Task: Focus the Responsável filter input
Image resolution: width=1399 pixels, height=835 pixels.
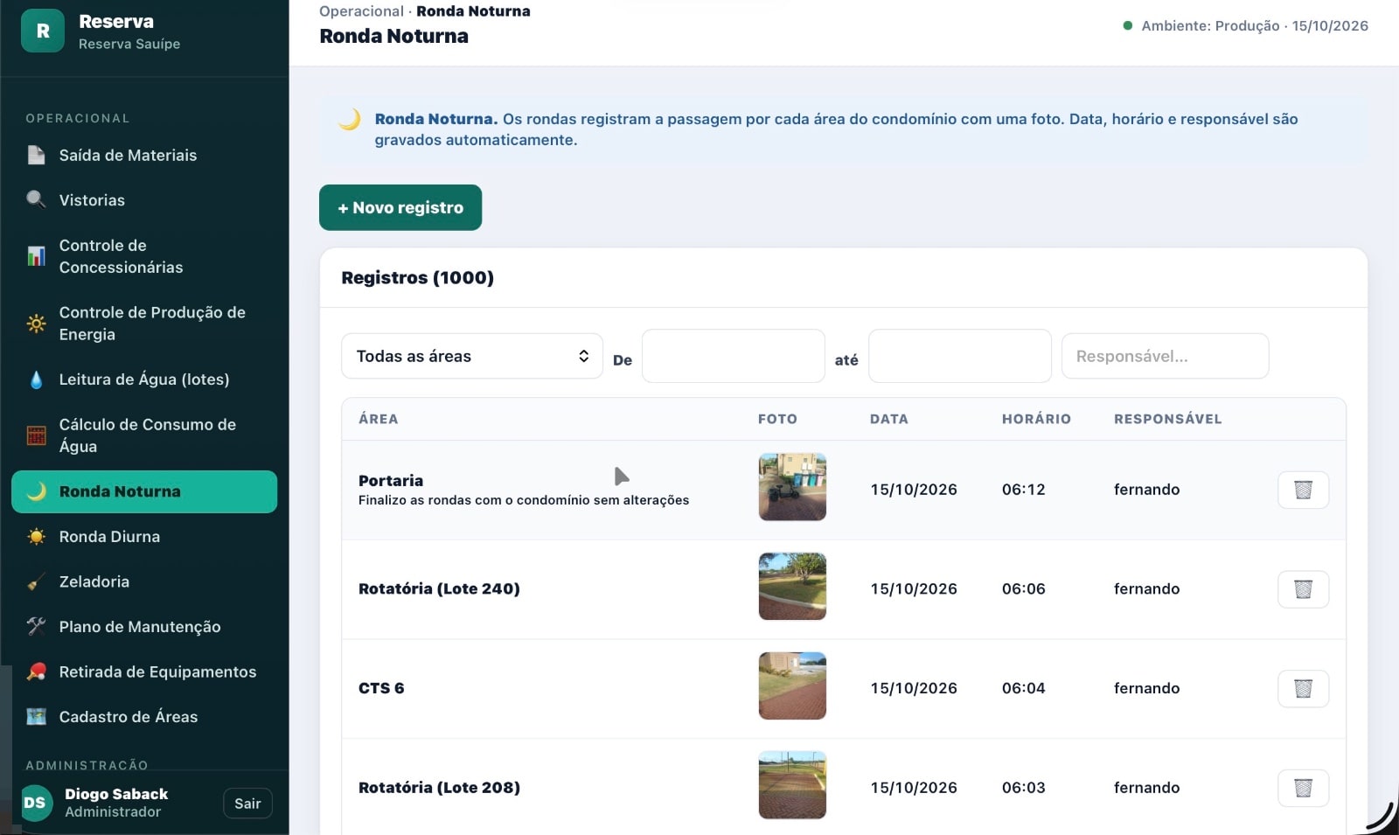Action: coord(1165,356)
